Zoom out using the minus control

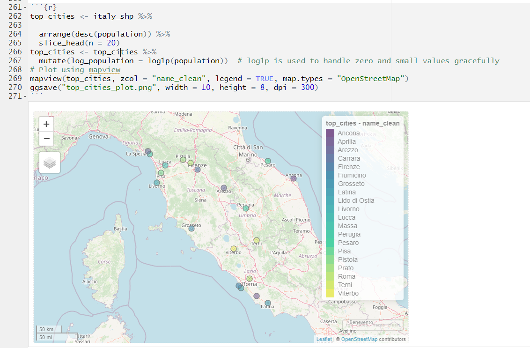click(46, 139)
